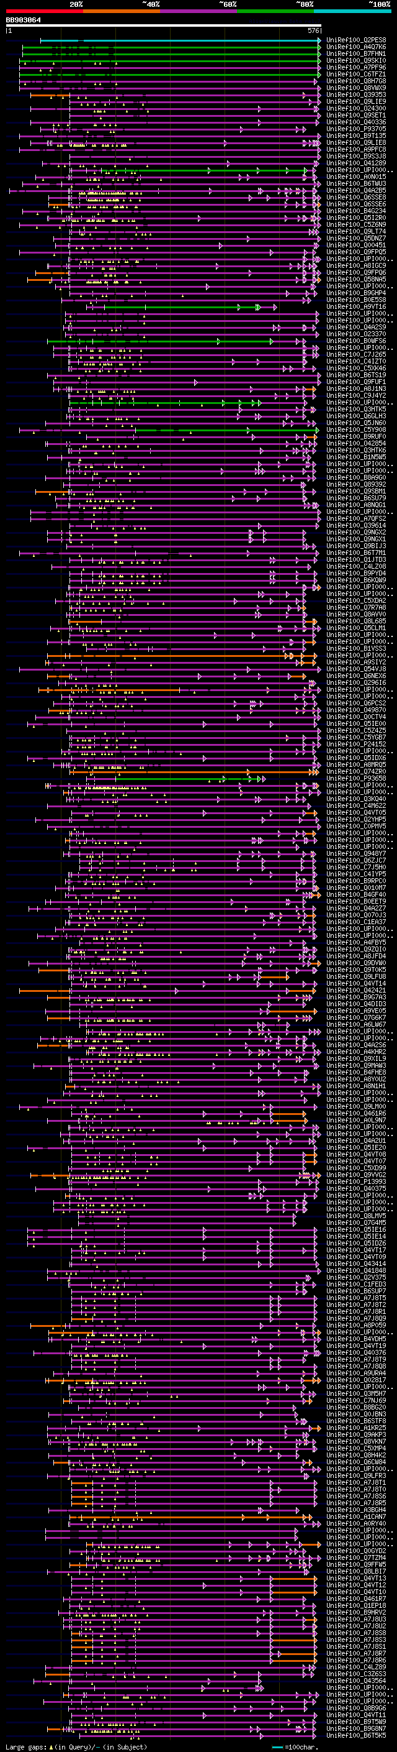The height and width of the screenshot is (1752, 397).
Task: Select hit UniRef100_Q9SET1
Action: 355,116
